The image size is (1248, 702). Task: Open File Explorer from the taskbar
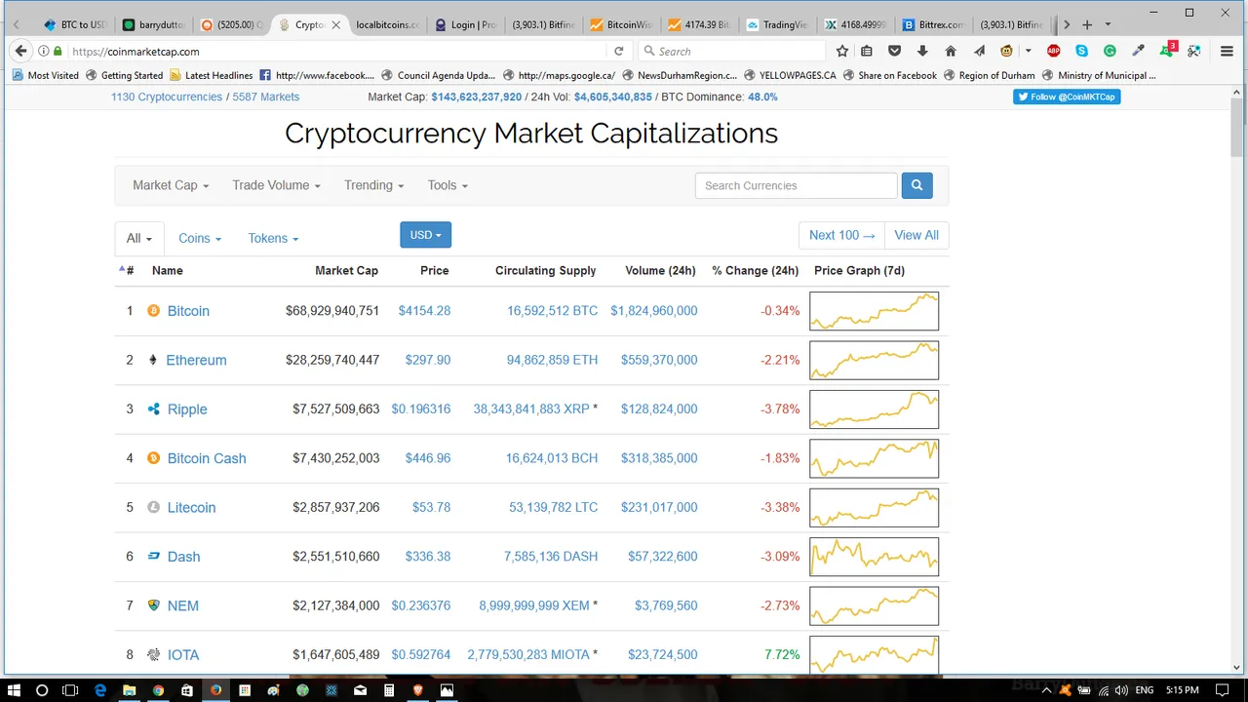coord(129,690)
